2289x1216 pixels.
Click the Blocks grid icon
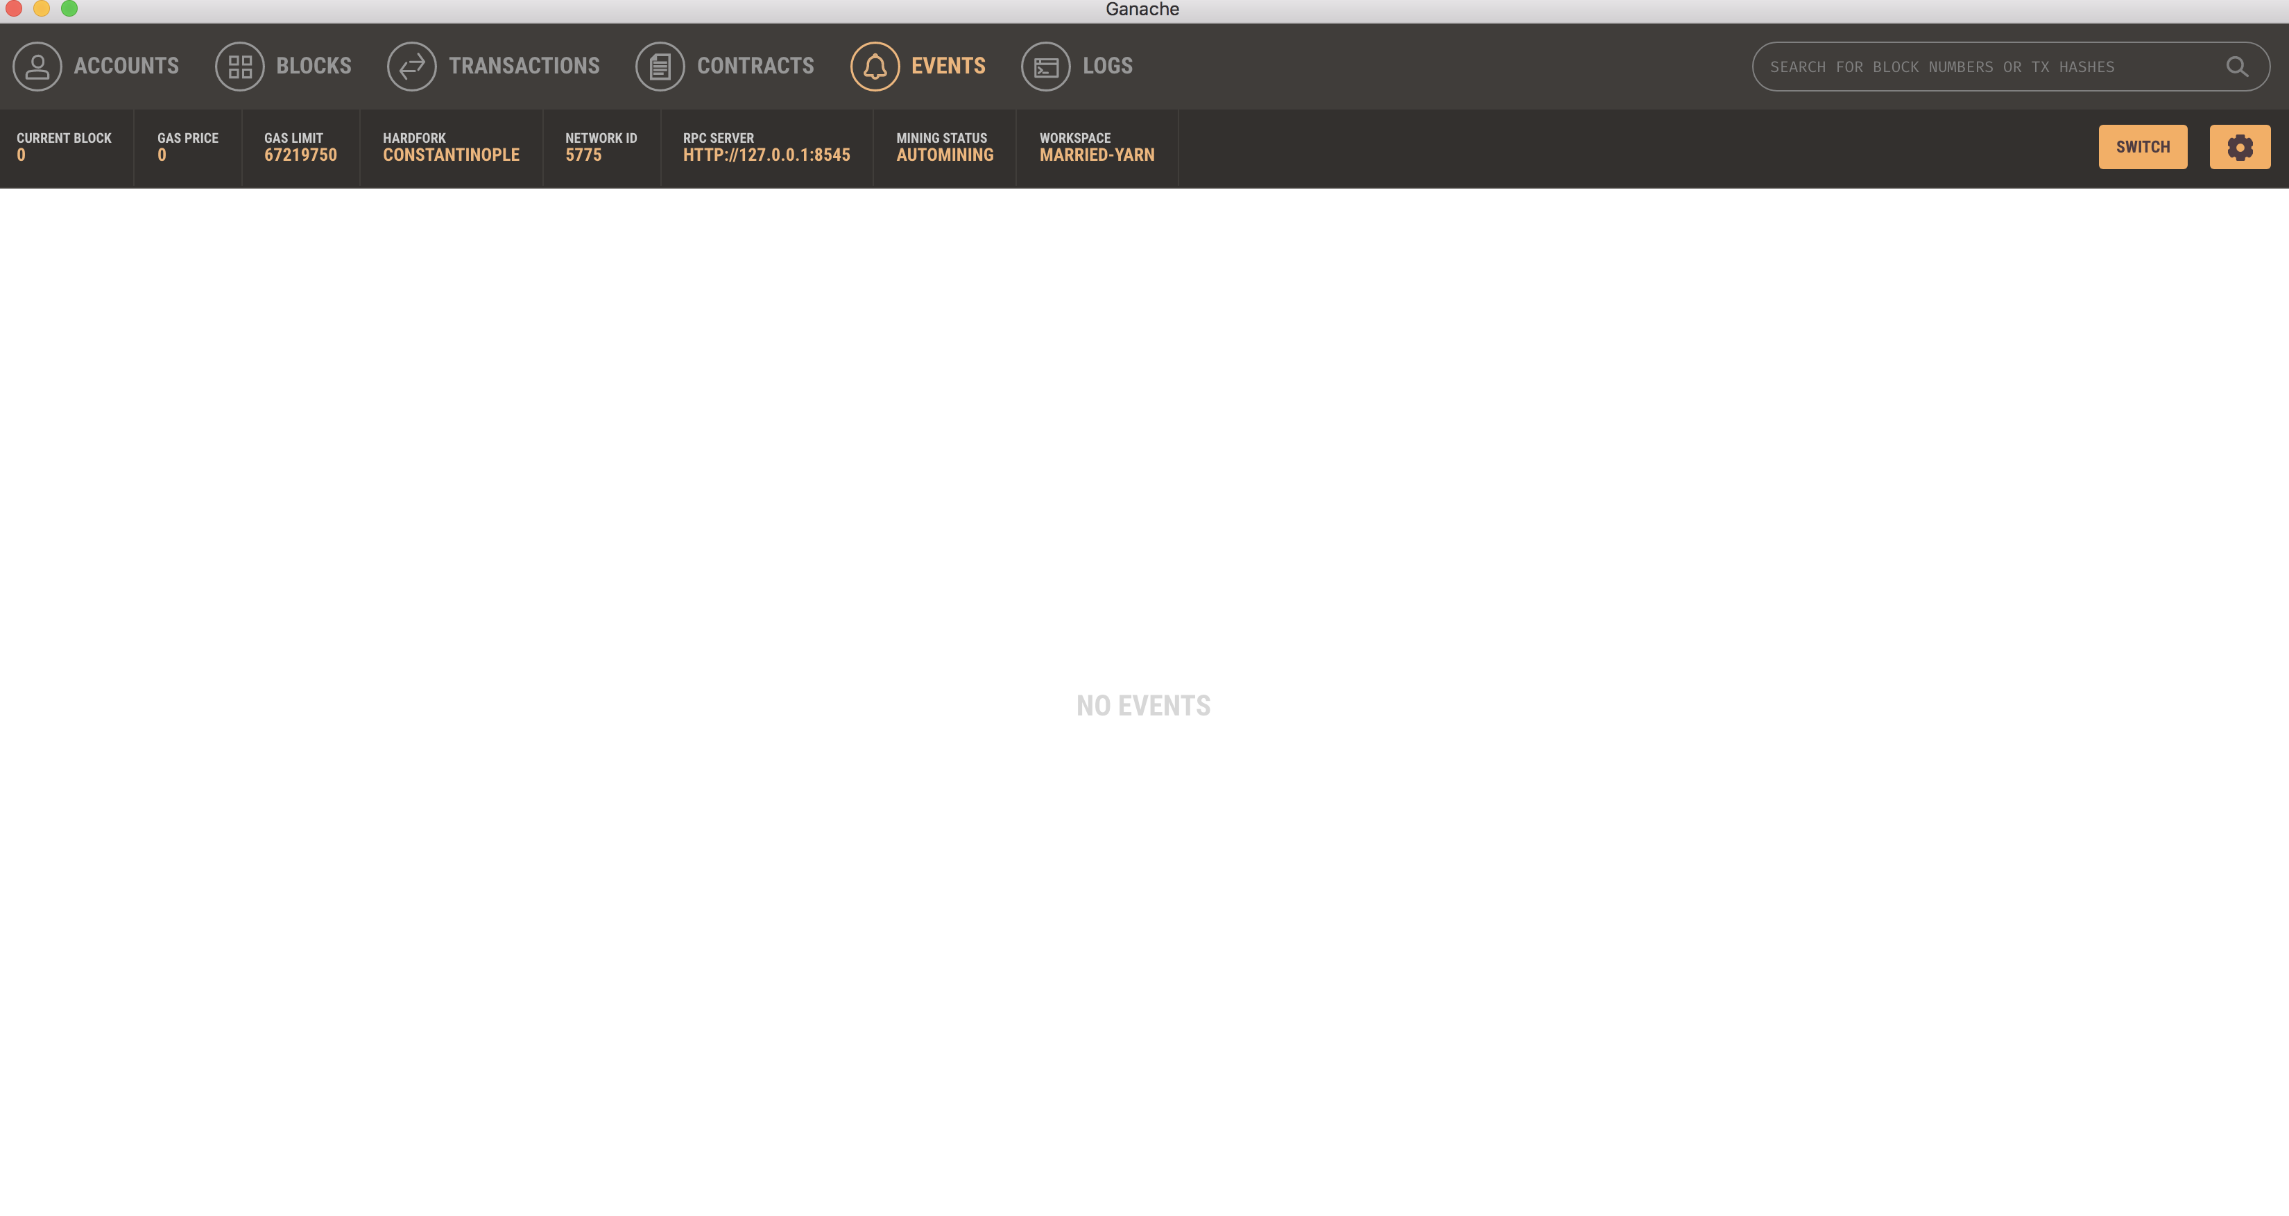pos(240,67)
